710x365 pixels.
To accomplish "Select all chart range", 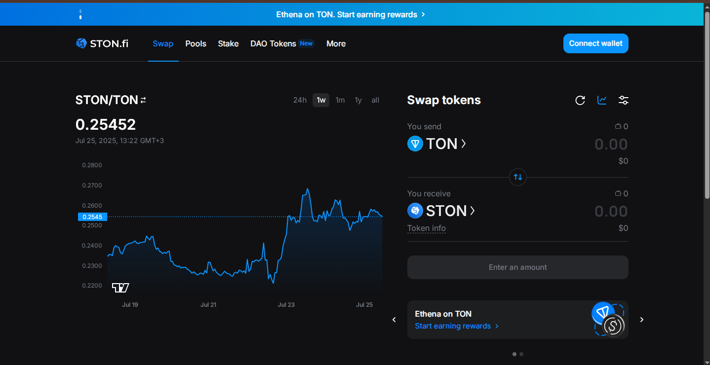I will point(375,100).
